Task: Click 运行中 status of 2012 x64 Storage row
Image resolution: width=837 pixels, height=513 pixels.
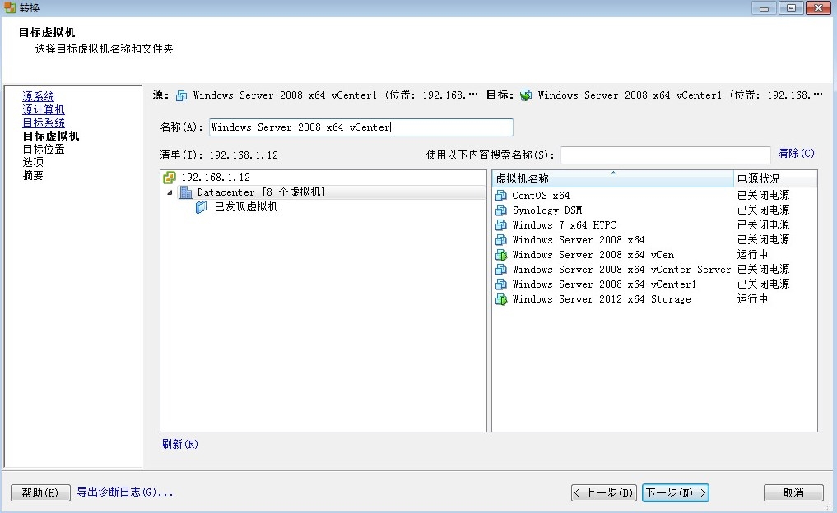Action: coord(753,298)
